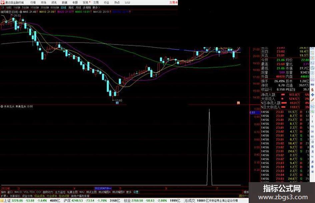Expand the 更多 periods list
This screenshot has height=203, width=315.
pyautogui.click(x=96, y=7)
